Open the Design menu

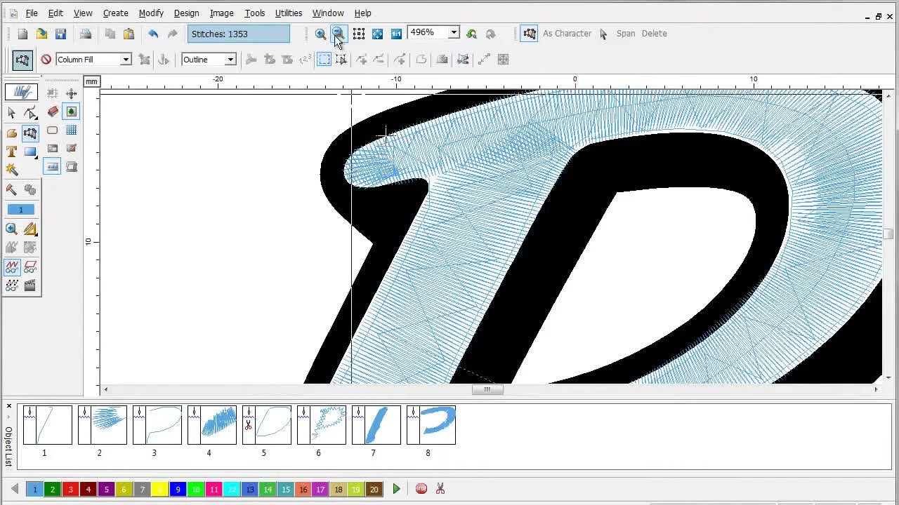pyautogui.click(x=186, y=13)
